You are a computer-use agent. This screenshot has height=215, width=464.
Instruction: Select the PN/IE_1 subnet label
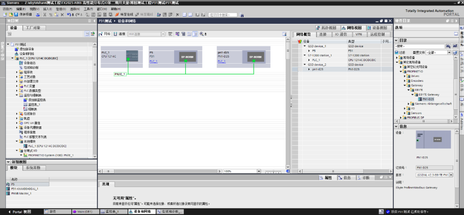[x=120, y=74]
